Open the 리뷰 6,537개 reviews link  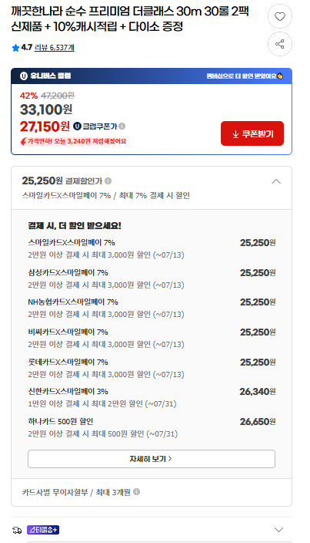coord(54,48)
